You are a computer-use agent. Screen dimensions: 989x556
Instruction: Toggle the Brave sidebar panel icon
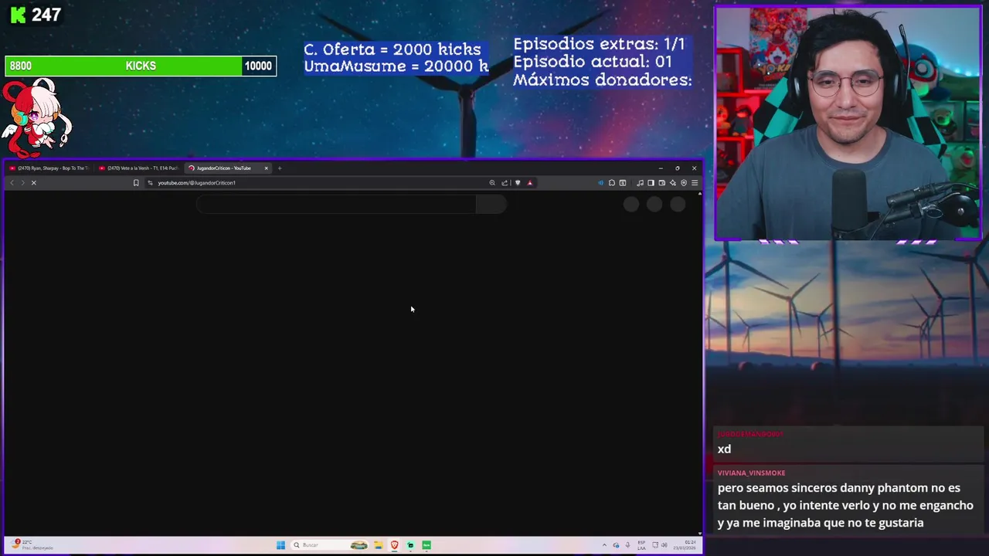click(651, 183)
